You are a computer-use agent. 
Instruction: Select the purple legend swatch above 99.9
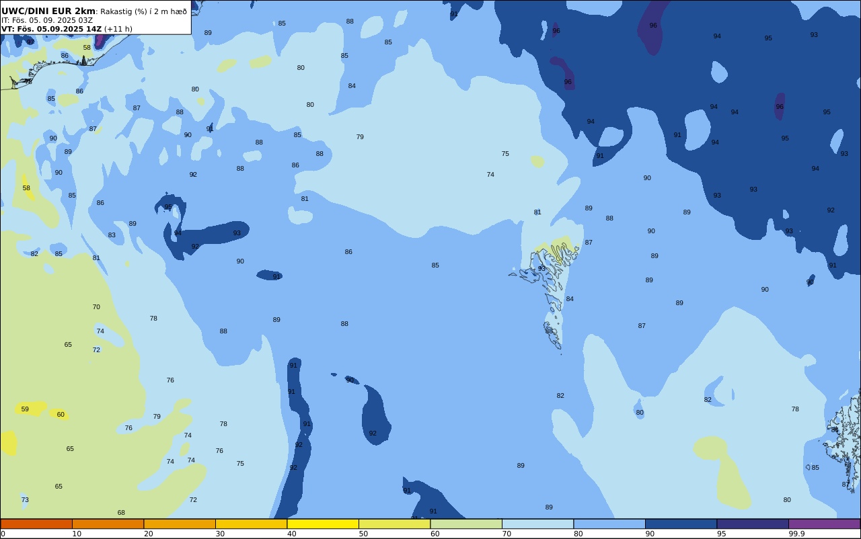click(x=824, y=524)
